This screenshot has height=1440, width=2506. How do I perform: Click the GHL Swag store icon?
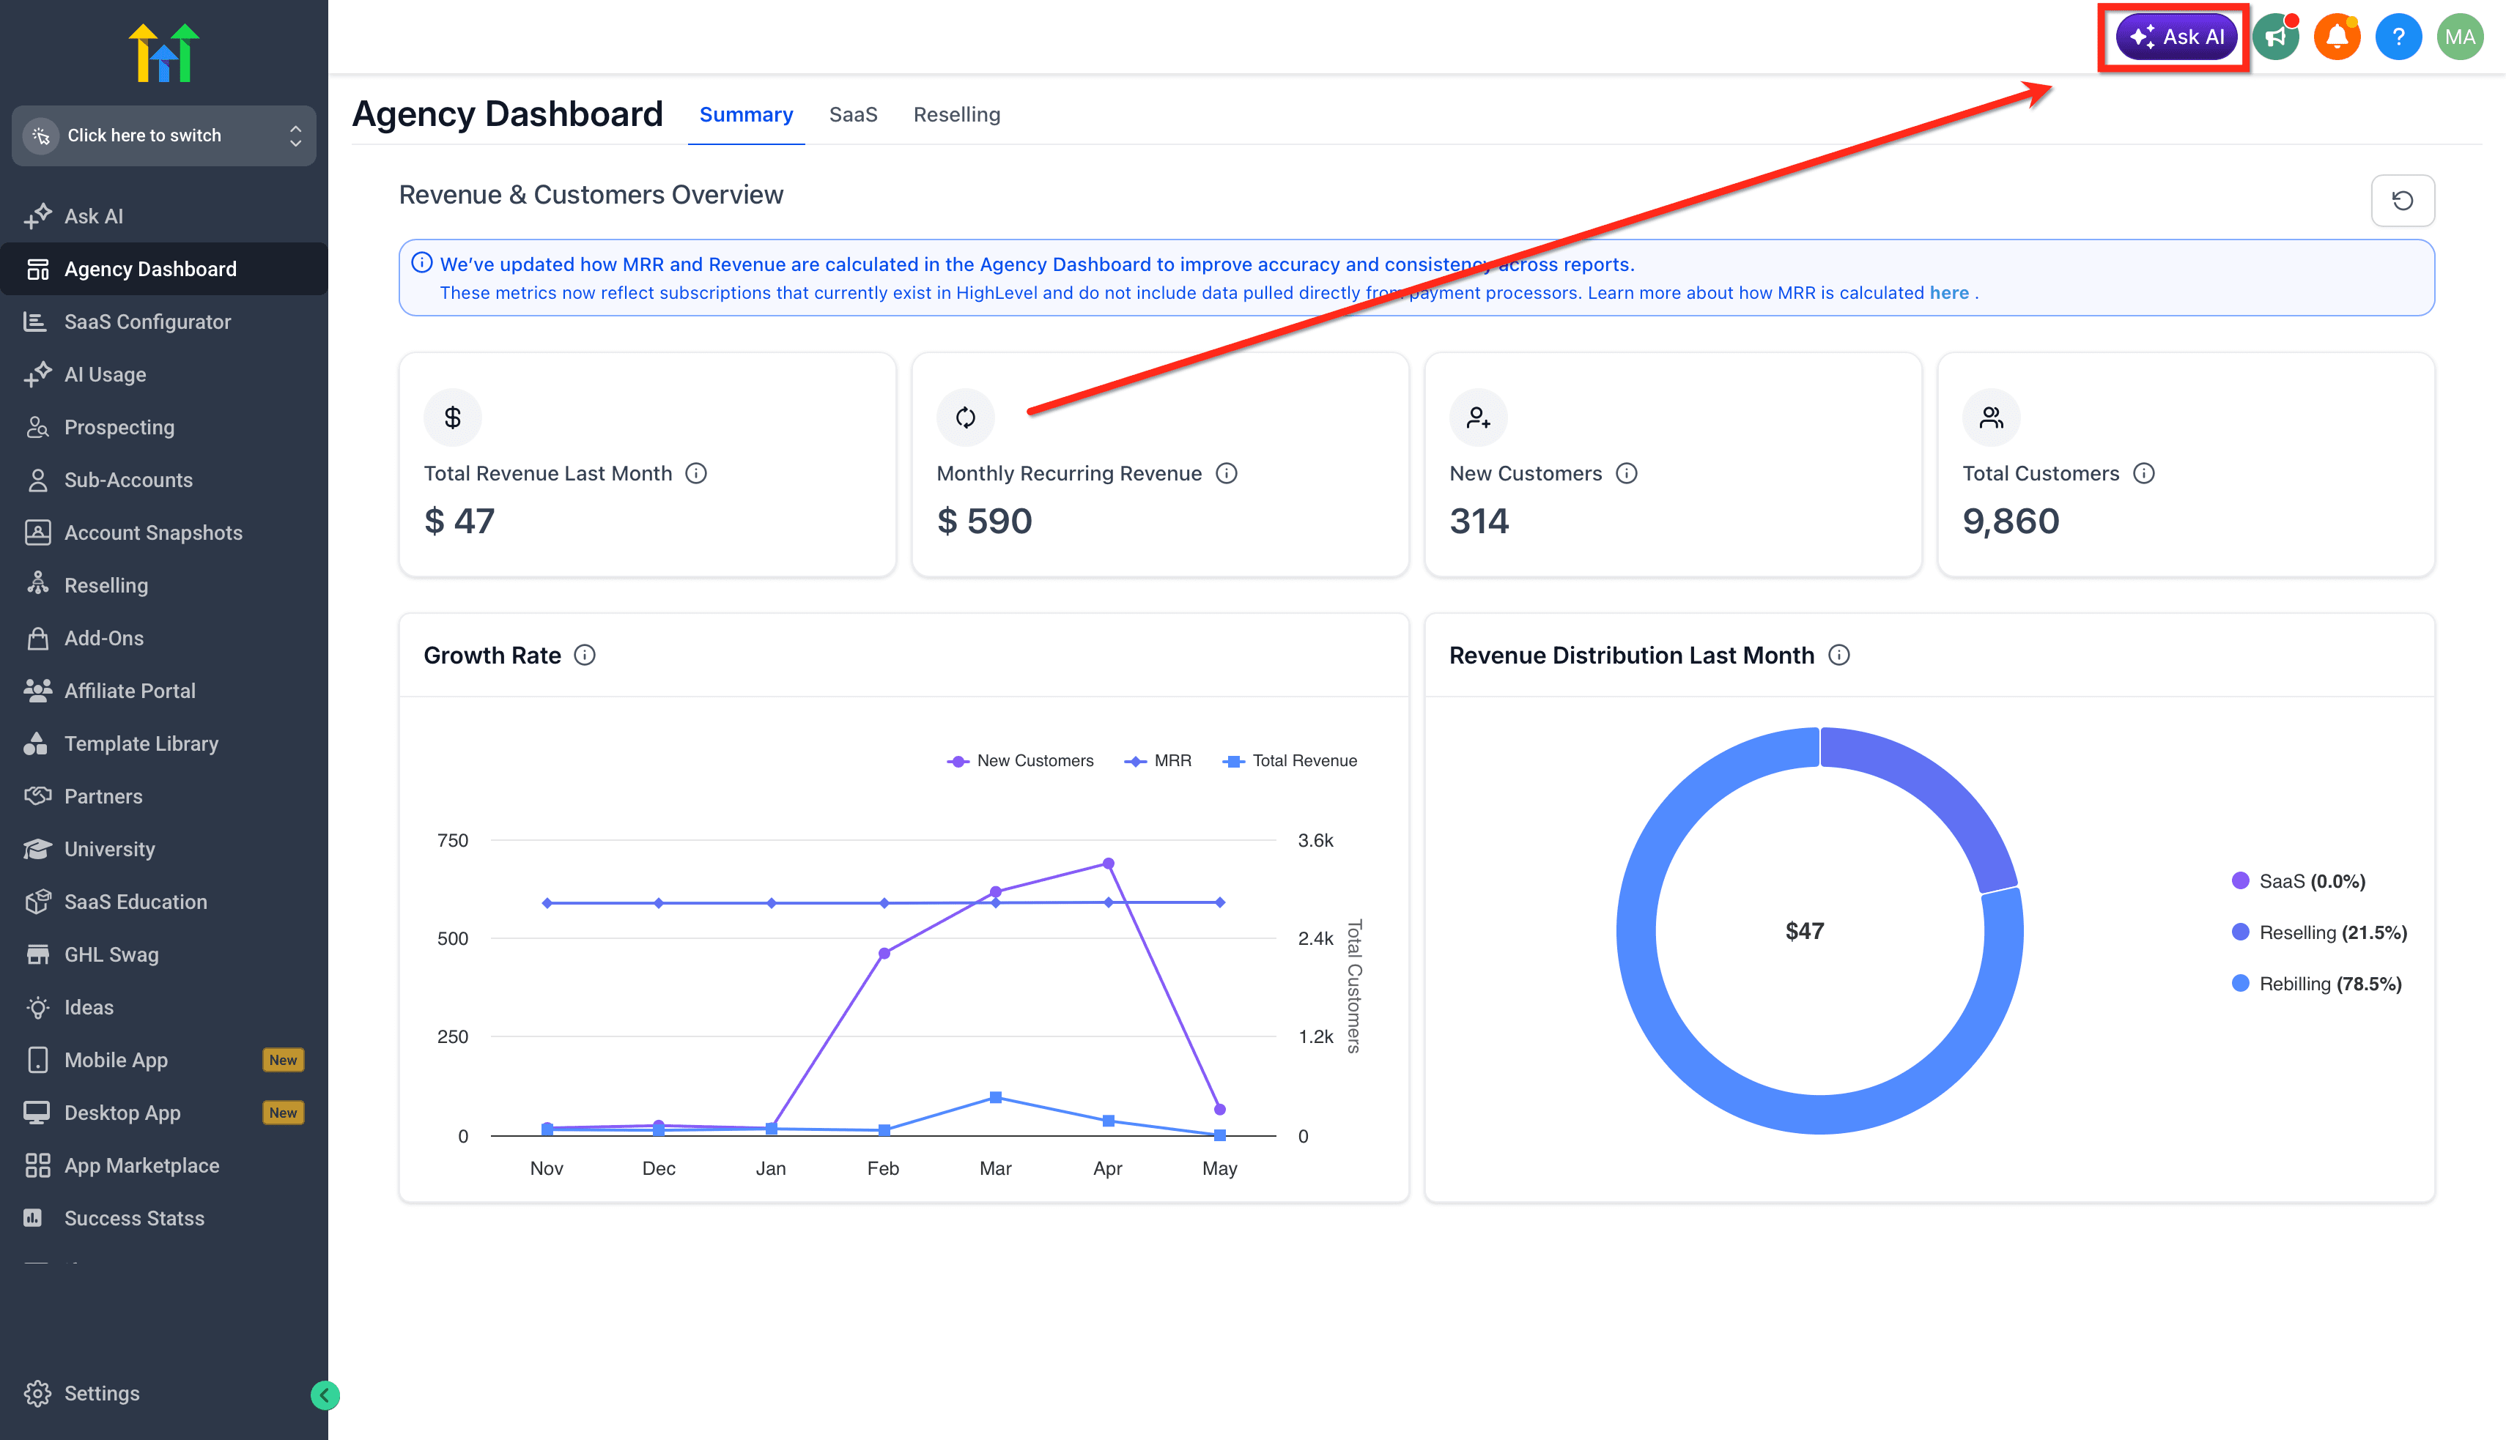click(x=37, y=954)
